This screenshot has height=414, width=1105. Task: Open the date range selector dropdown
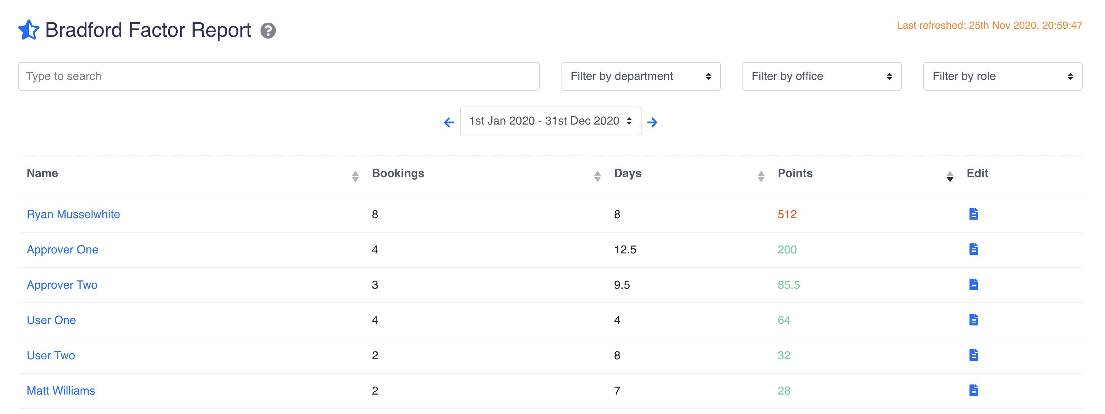[x=550, y=121]
